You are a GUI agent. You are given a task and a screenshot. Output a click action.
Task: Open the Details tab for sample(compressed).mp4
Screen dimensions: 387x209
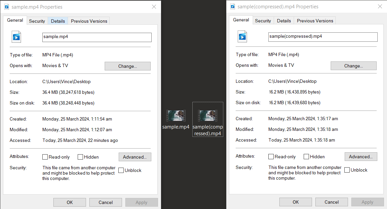(284, 20)
